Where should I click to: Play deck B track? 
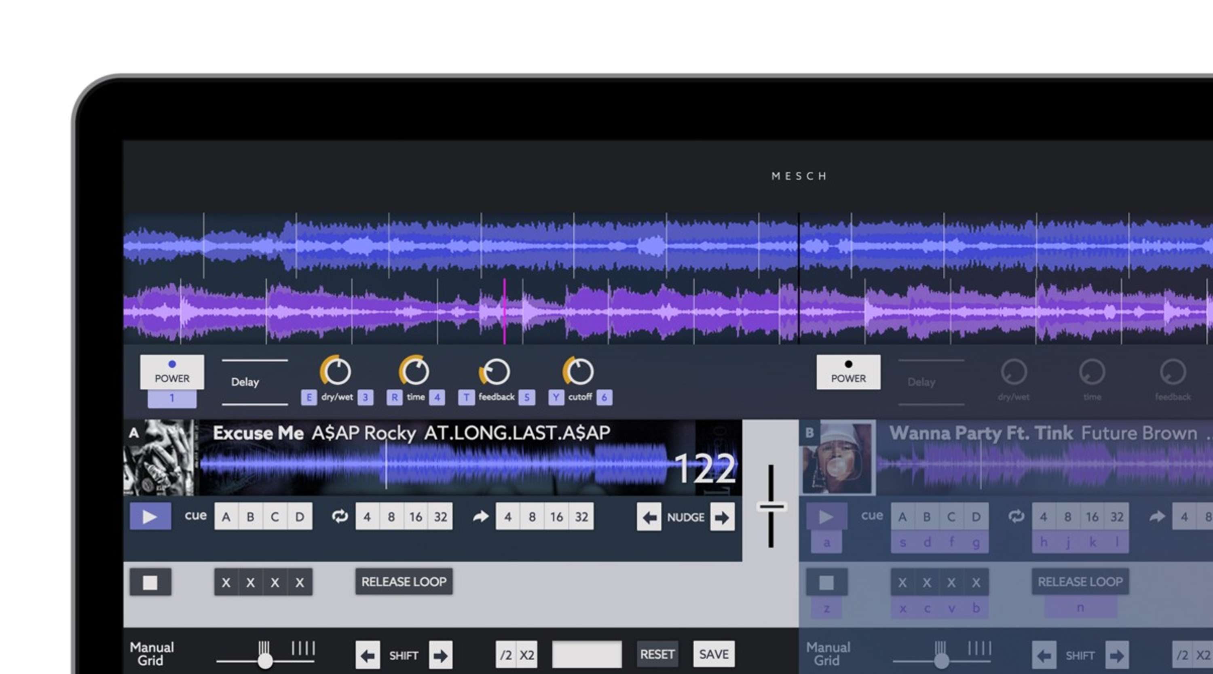(826, 516)
